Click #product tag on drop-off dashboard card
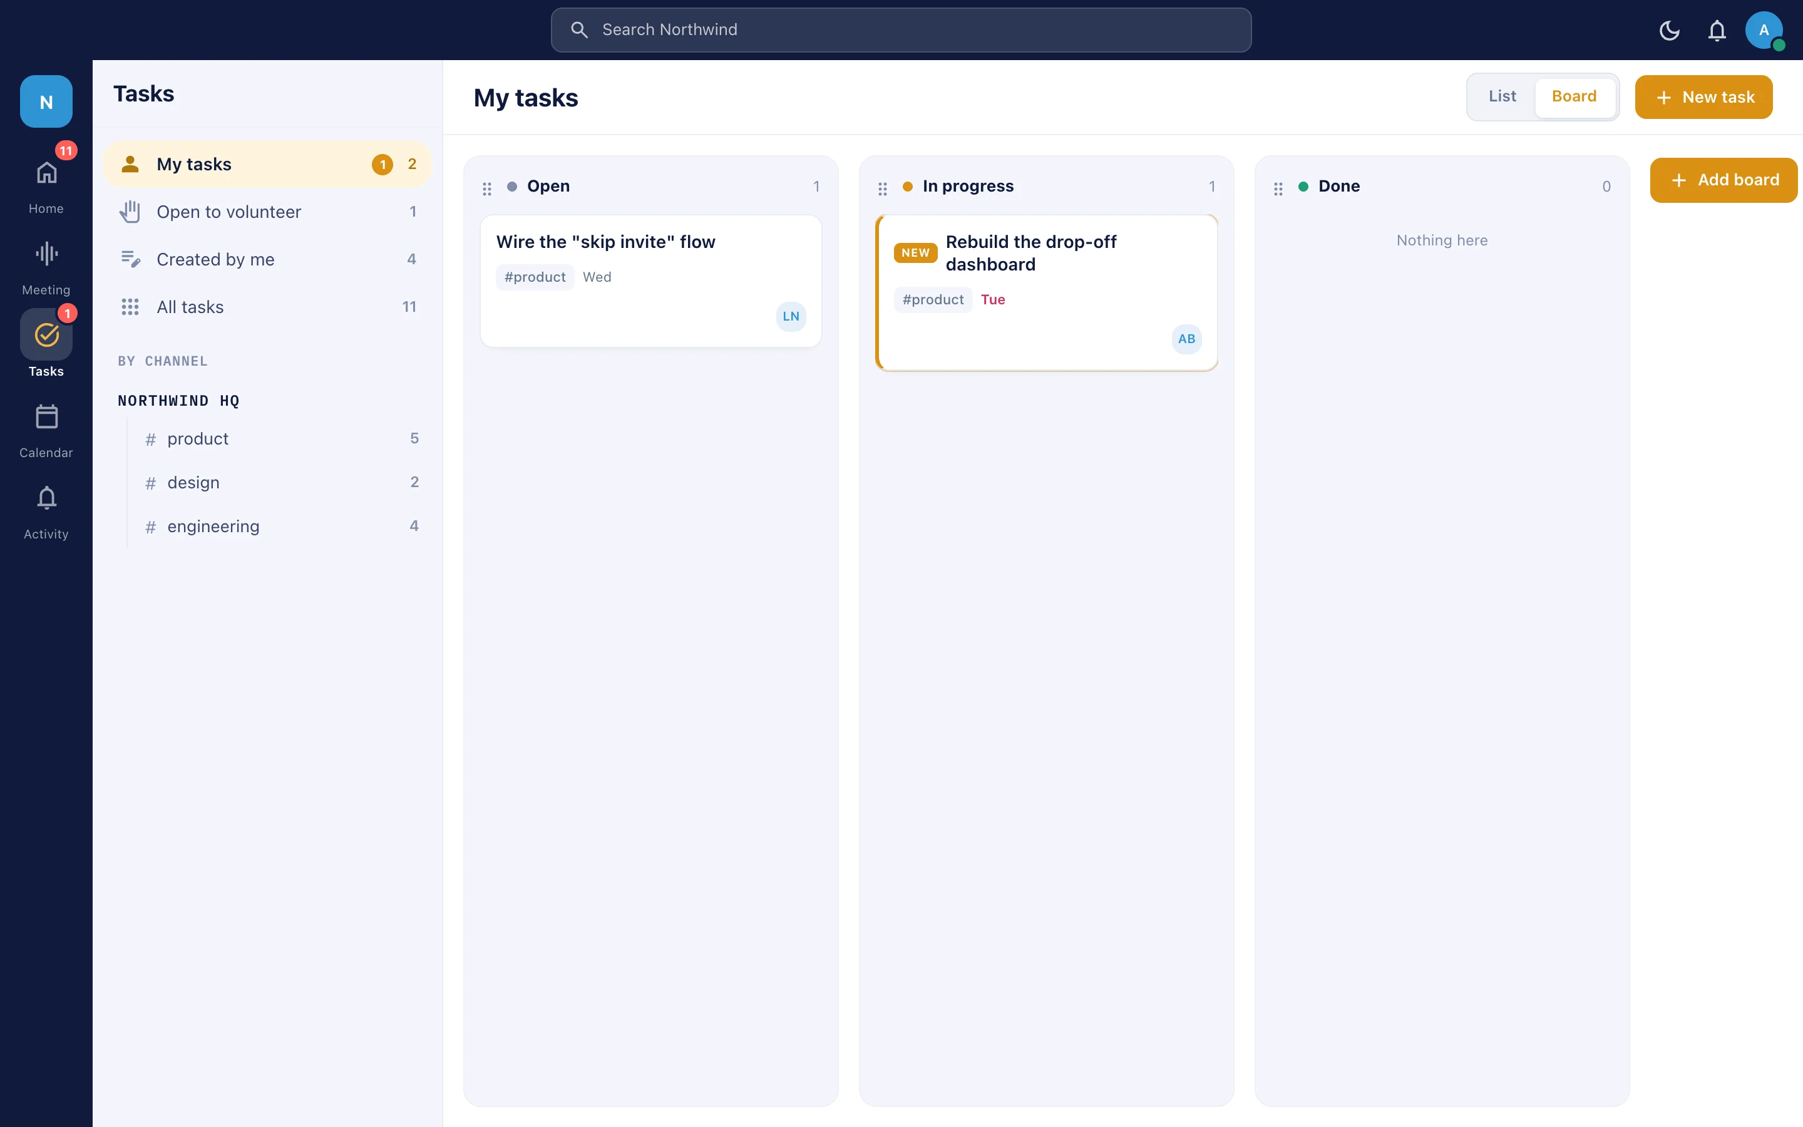This screenshot has width=1803, height=1127. point(933,300)
